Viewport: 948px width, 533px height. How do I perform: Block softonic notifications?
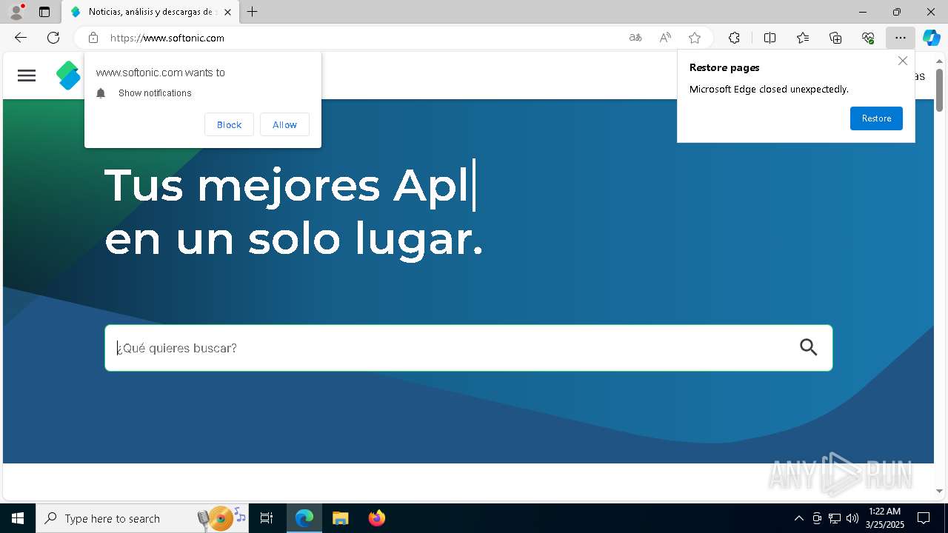coord(229,124)
